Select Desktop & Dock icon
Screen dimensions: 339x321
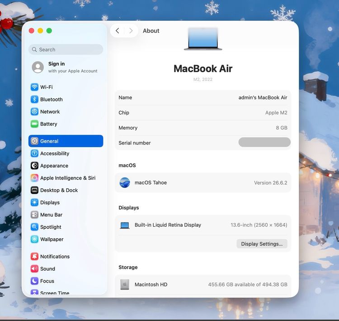click(x=34, y=191)
